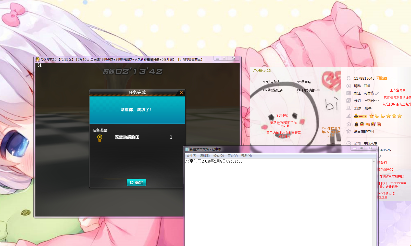Close the Notepad window
Viewport: 411px width, 246px height.
[x=371, y=148]
